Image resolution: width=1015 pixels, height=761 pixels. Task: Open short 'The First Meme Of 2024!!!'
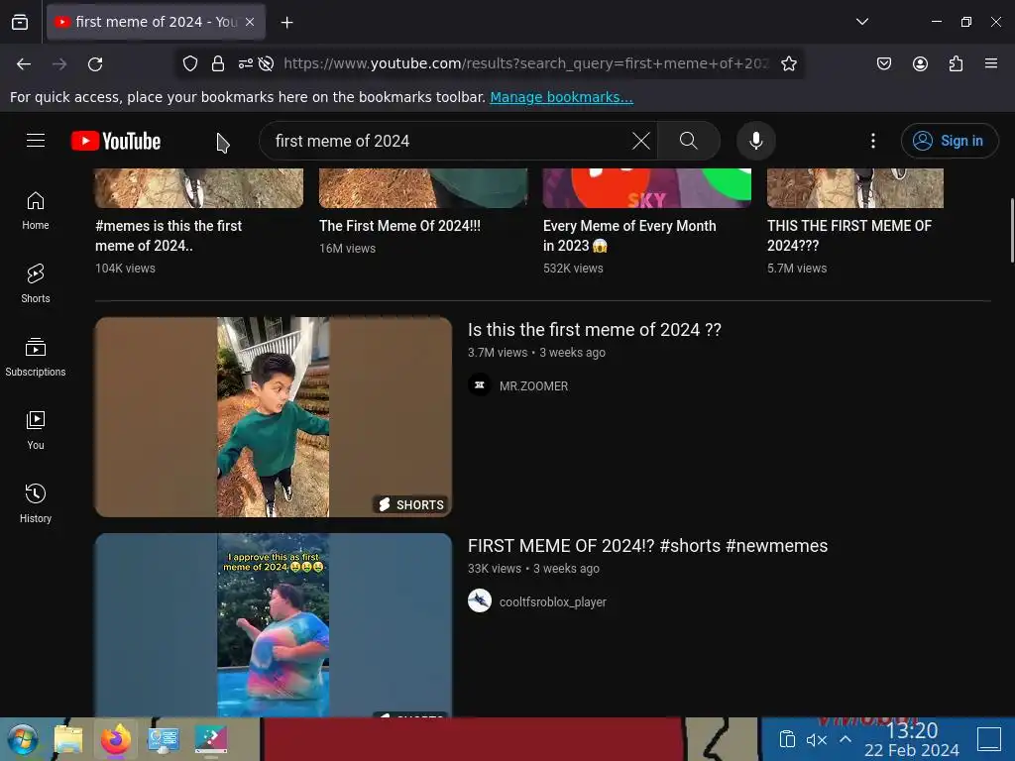click(x=399, y=226)
